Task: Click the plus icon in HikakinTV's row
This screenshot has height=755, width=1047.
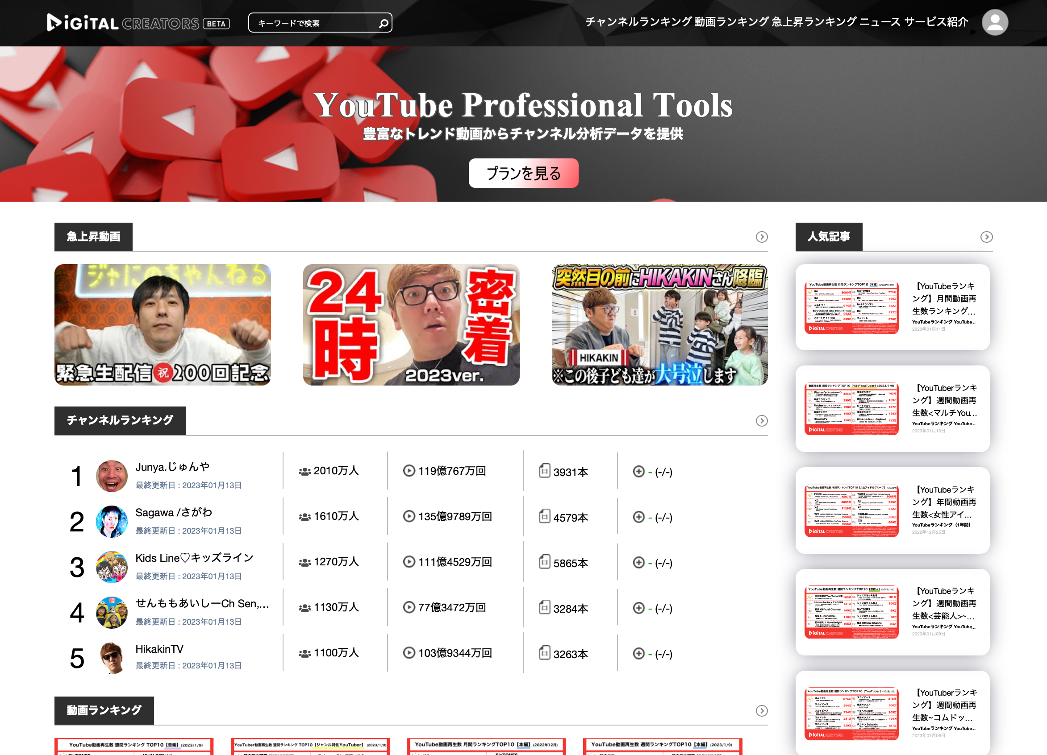Action: tap(638, 653)
